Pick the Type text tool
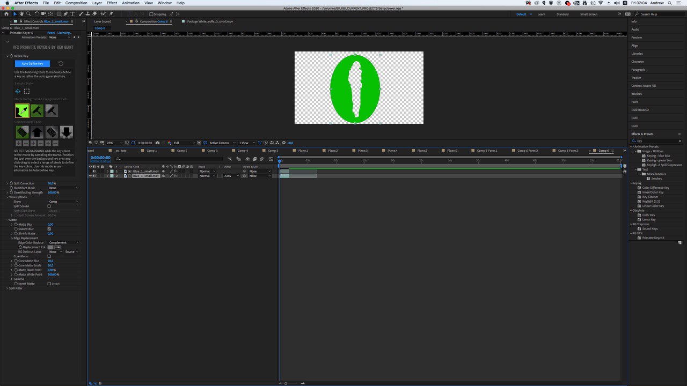 [72, 14]
